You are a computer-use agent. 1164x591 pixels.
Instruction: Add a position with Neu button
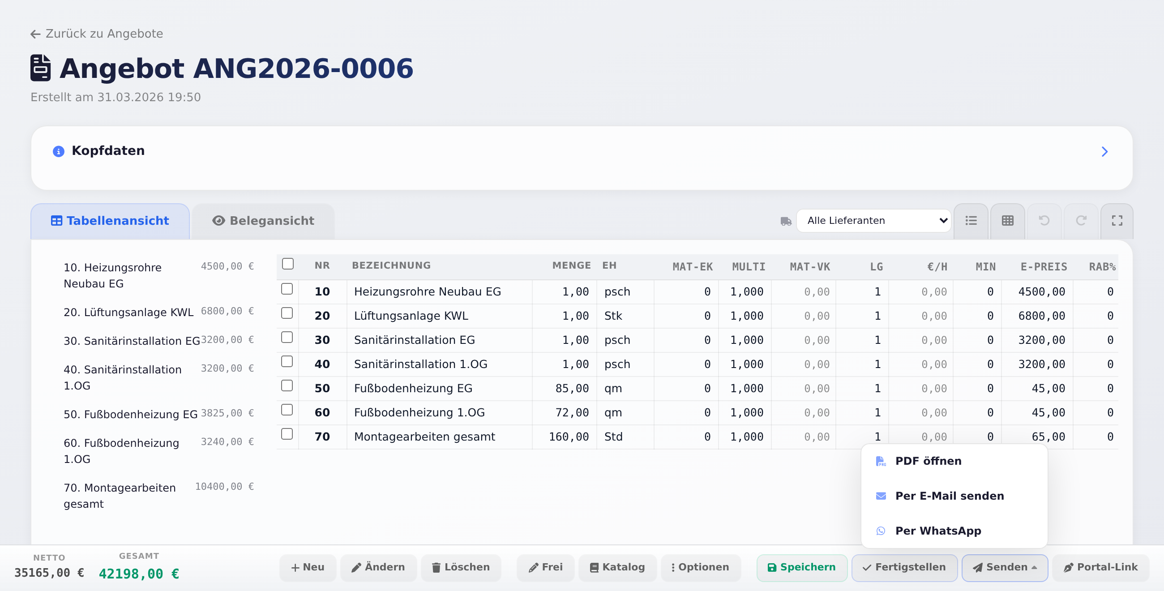[x=308, y=568]
